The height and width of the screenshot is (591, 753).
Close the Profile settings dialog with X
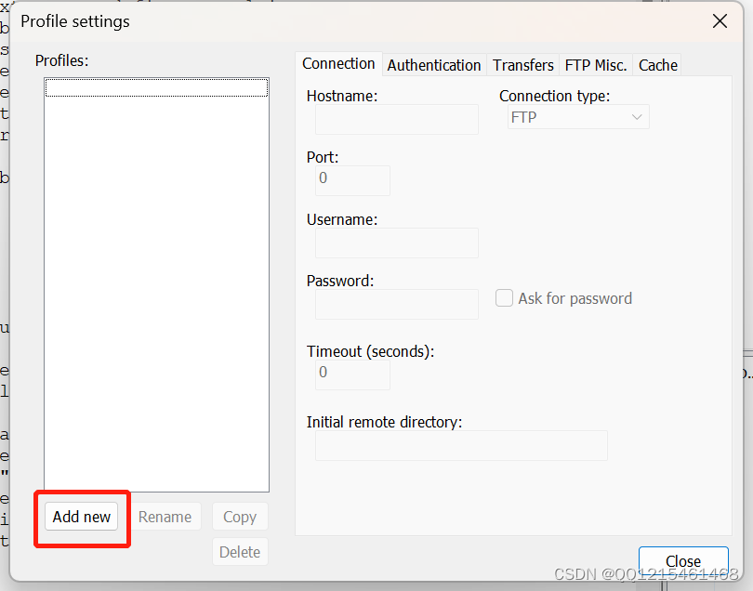pos(720,21)
